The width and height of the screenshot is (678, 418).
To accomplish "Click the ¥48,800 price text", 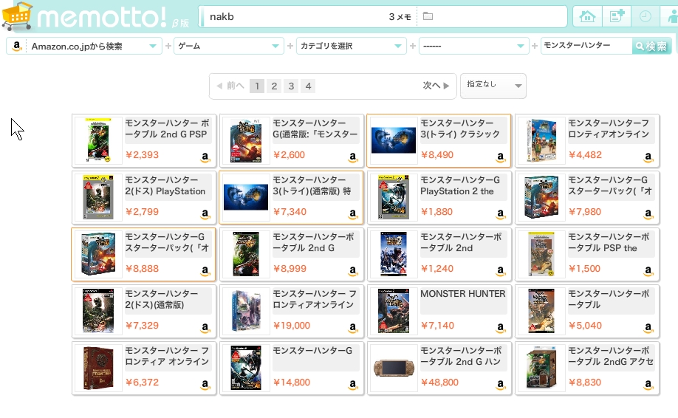I will click(439, 383).
